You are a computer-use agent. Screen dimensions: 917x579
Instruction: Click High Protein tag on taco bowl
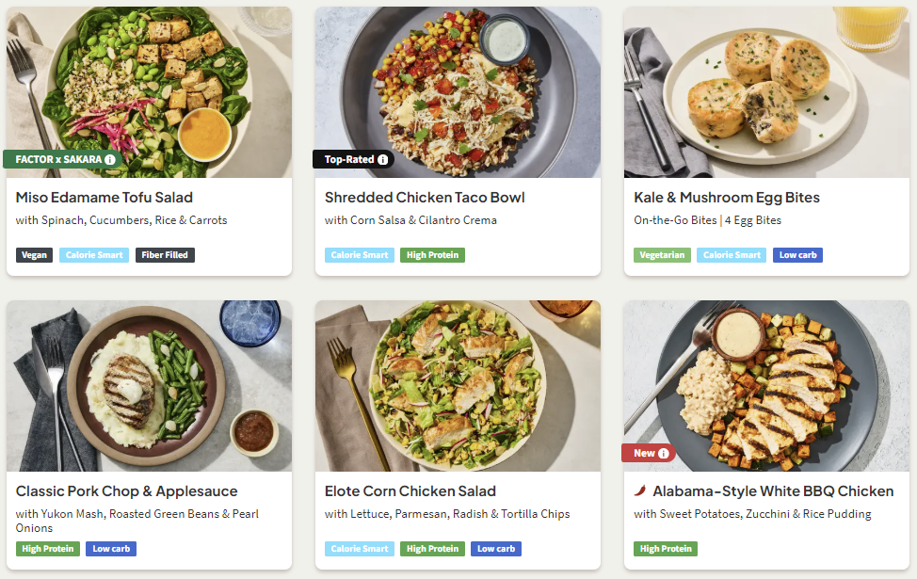[x=432, y=255]
